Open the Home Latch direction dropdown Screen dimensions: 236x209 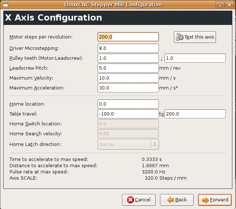tap(128, 144)
